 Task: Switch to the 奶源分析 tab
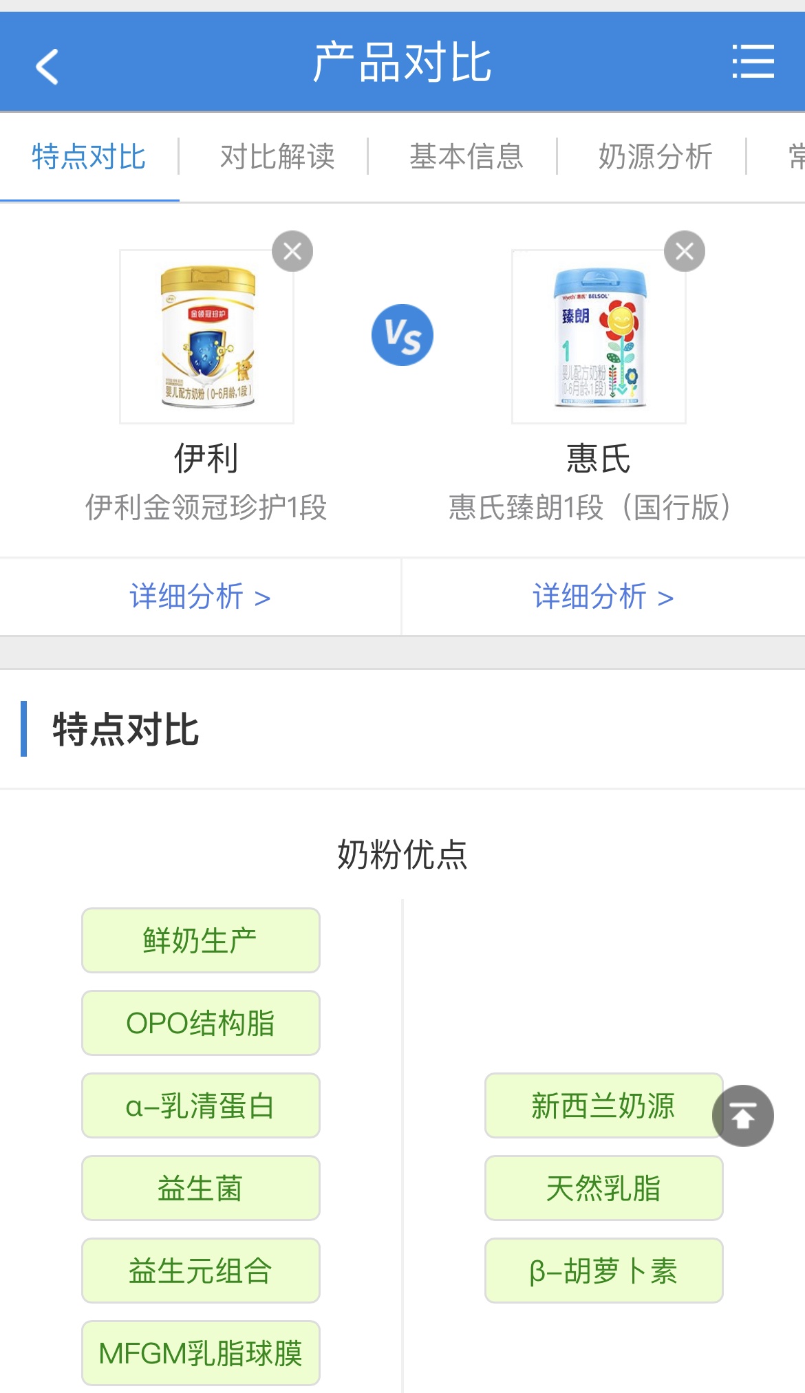click(655, 157)
